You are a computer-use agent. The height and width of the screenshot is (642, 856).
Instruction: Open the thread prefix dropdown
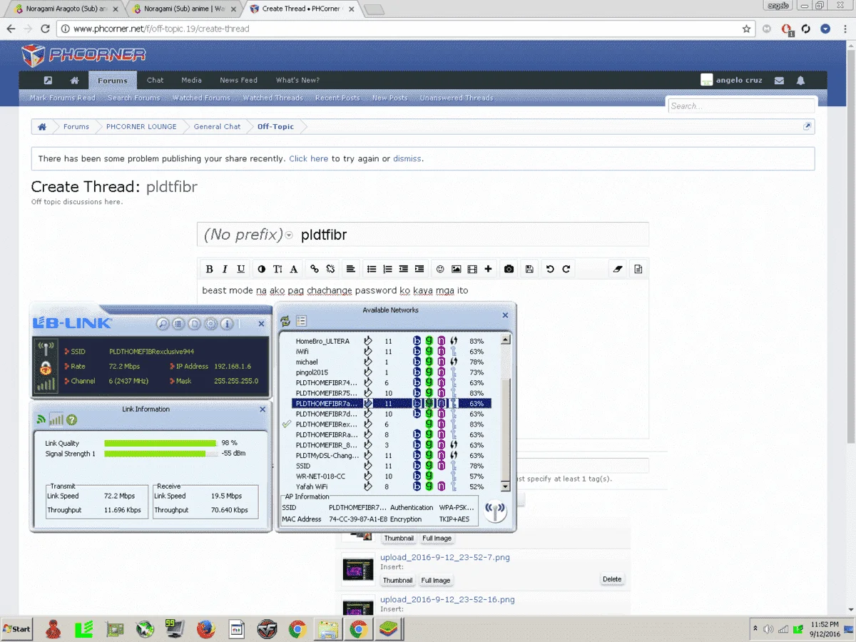click(248, 235)
